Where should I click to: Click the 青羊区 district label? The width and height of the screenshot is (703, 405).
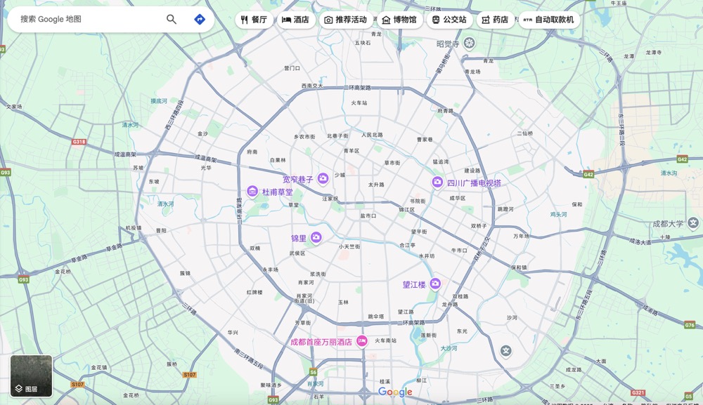(x=351, y=151)
